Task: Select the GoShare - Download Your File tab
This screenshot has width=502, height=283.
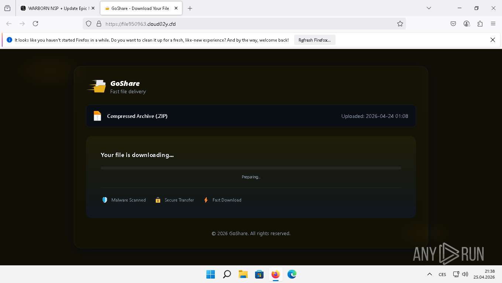Action: coord(141,8)
